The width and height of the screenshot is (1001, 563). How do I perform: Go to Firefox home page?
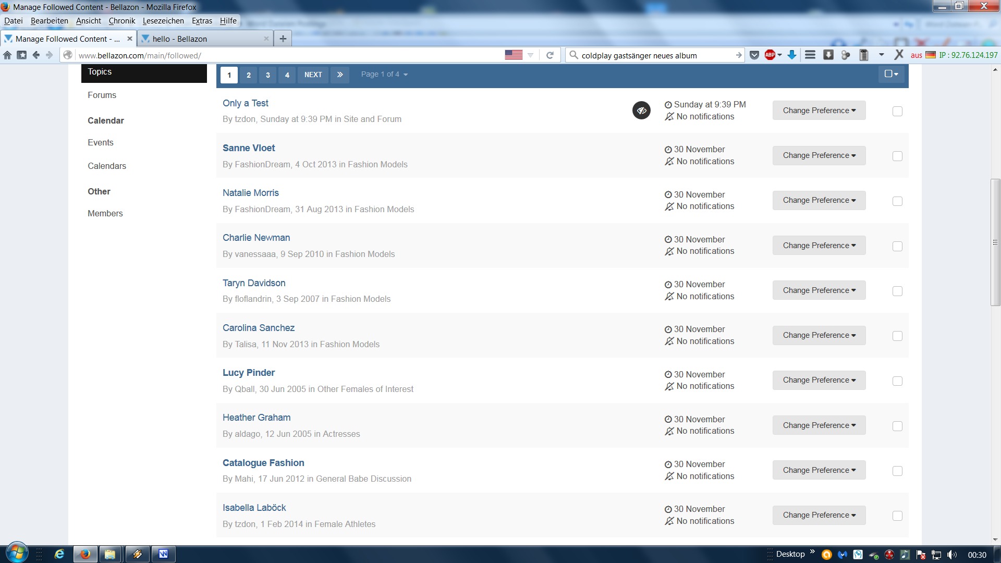7,55
